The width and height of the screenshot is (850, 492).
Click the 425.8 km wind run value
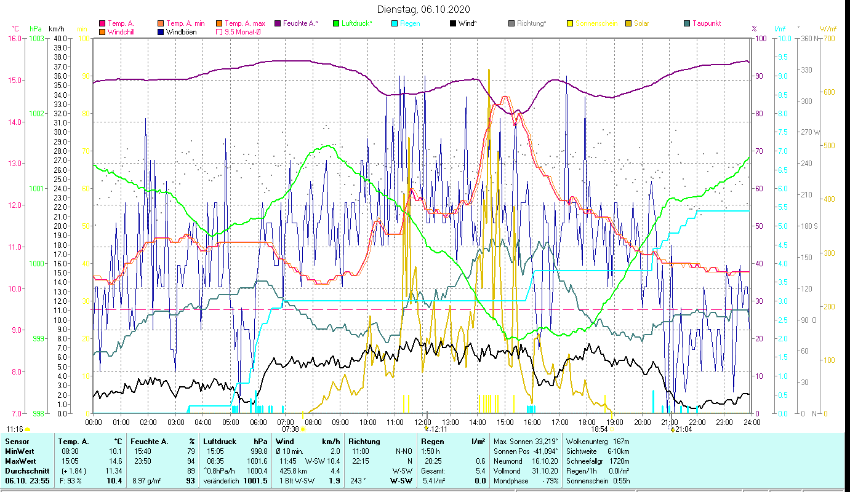click(x=293, y=471)
